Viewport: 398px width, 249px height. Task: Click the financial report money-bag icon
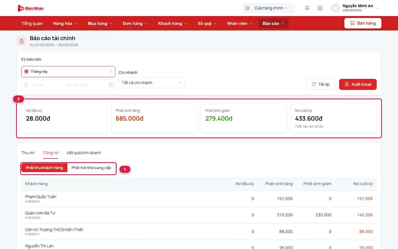[x=22, y=41]
